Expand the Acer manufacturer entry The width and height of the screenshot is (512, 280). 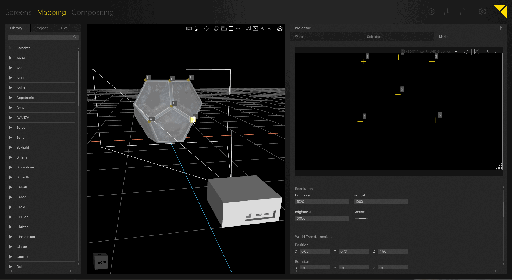(x=11, y=68)
